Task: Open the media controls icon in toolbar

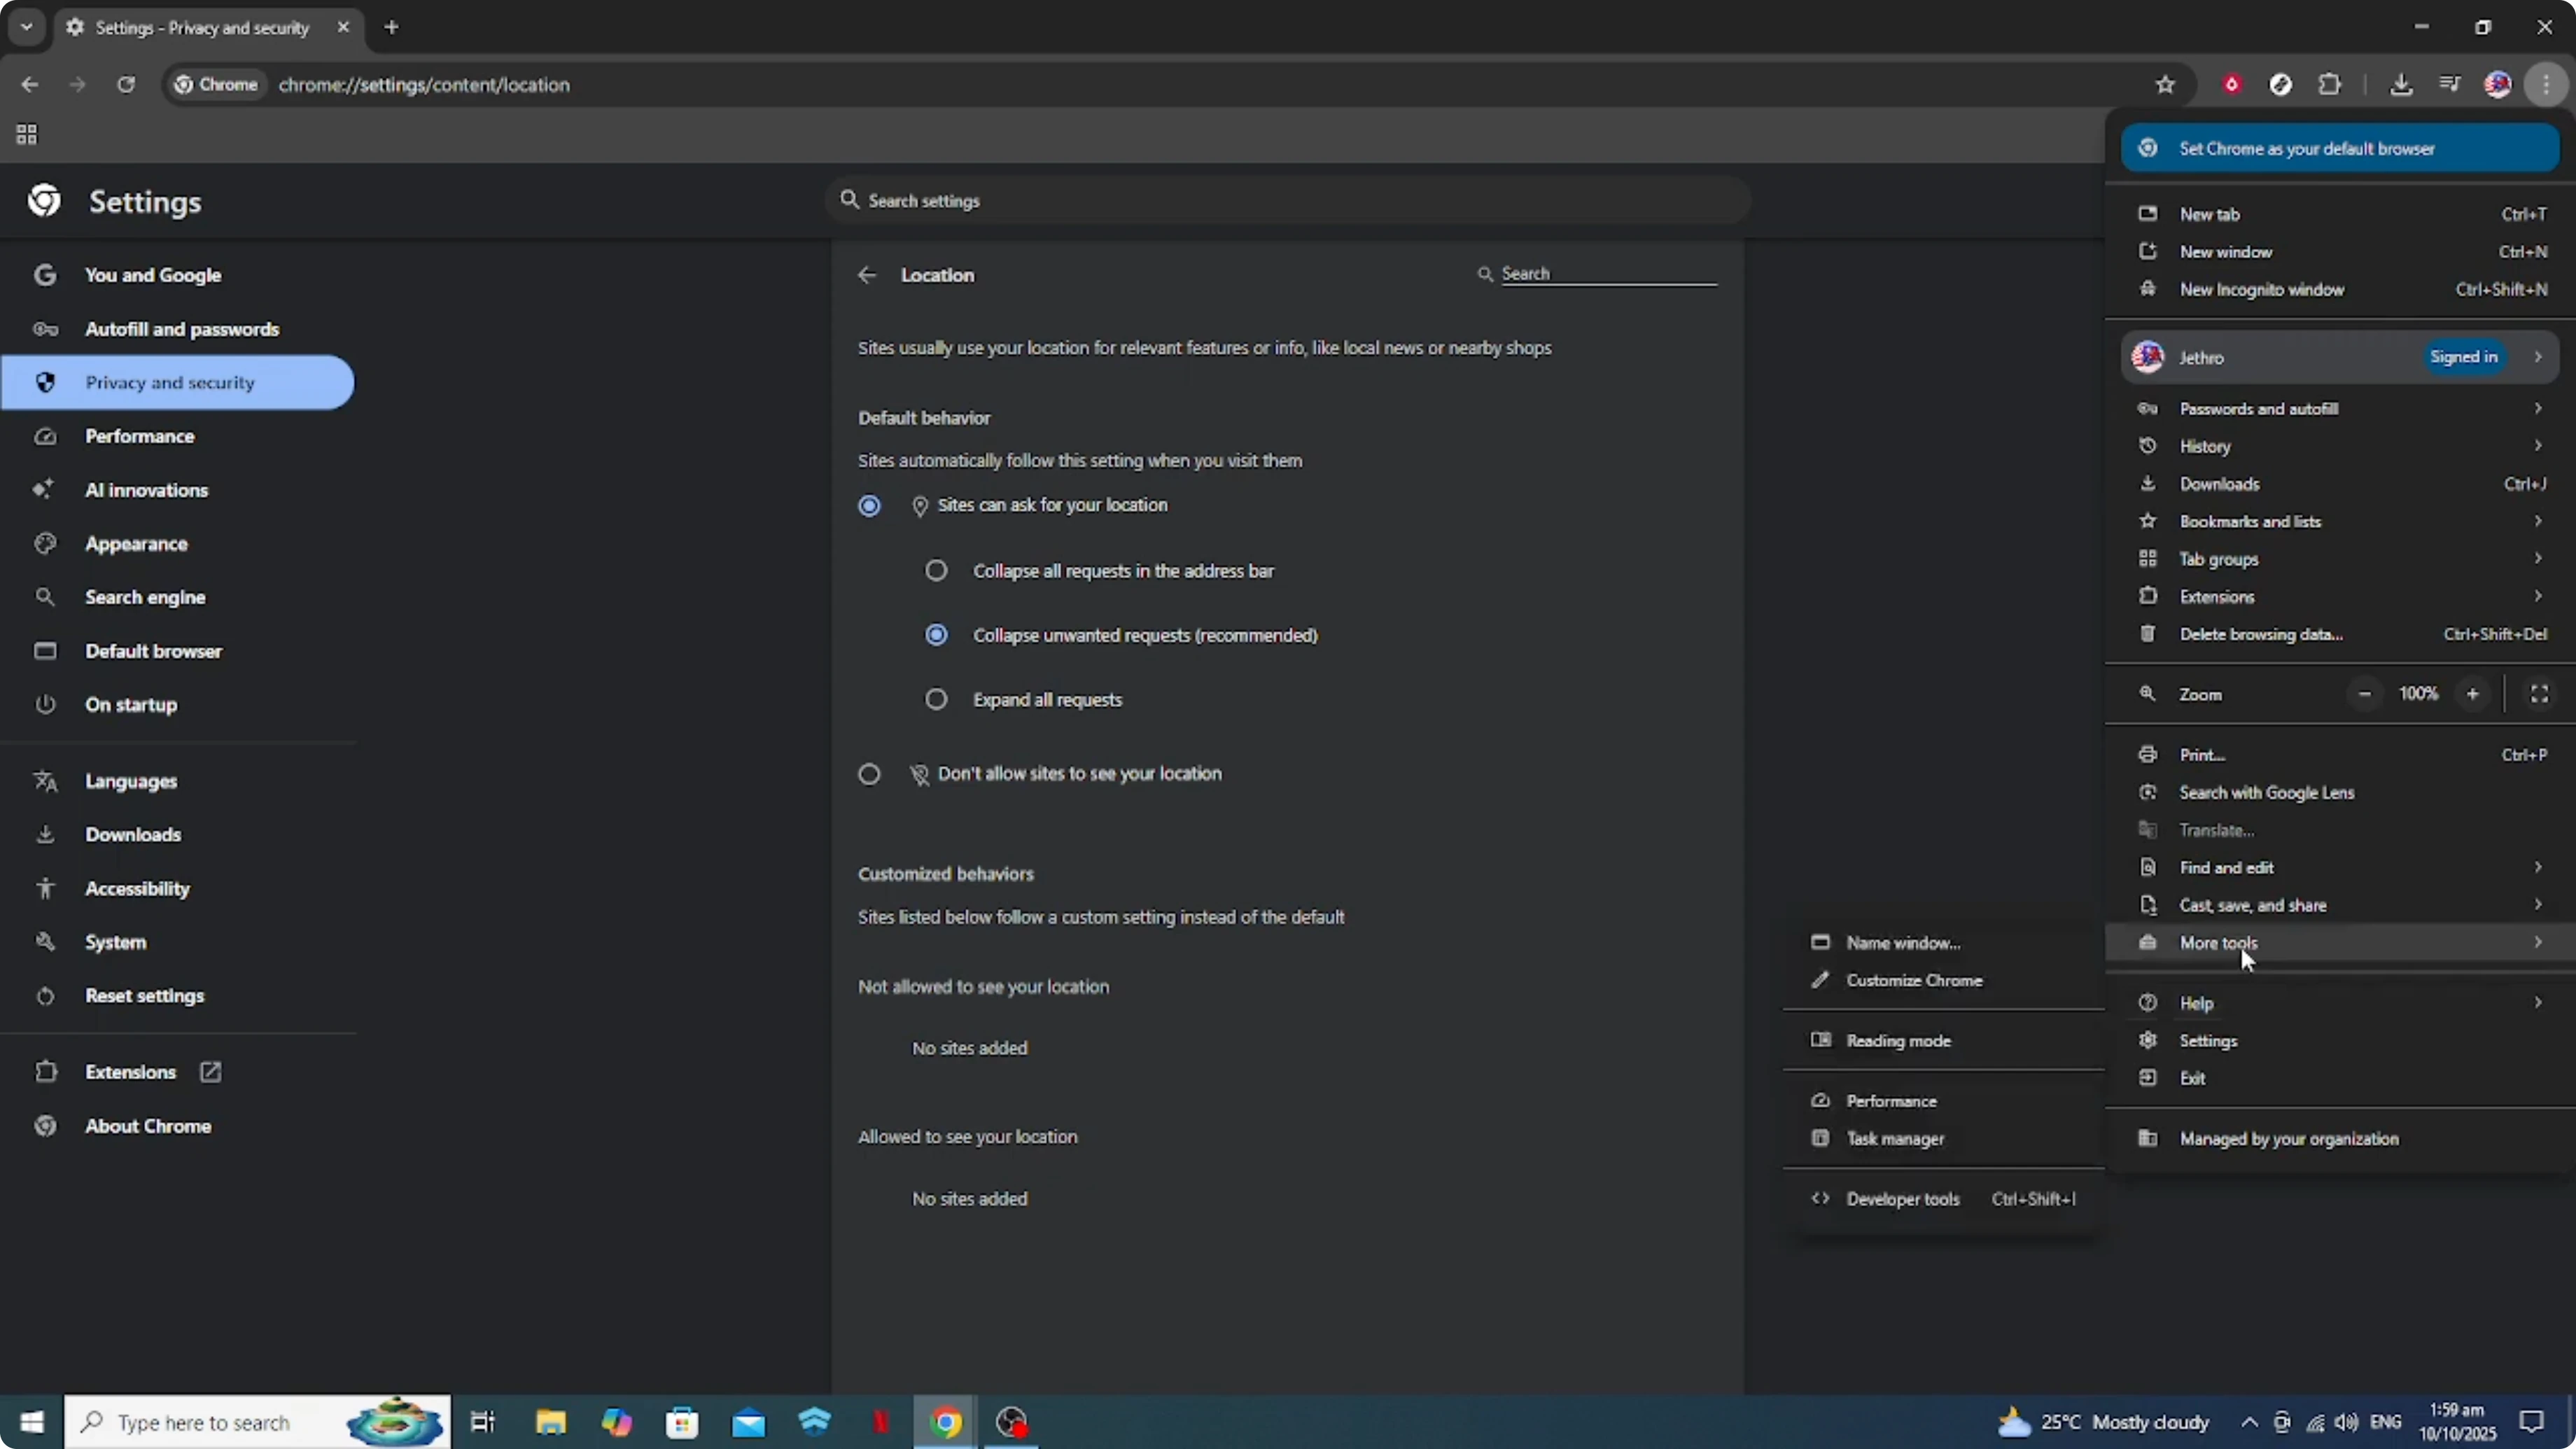Action: click(2450, 84)
